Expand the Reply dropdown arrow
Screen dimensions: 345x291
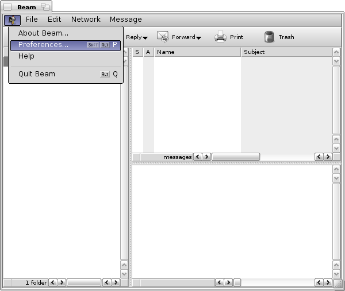coord(145,38)
